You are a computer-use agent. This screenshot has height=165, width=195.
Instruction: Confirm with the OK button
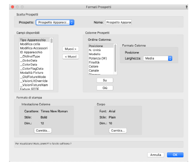coord(175,155)
